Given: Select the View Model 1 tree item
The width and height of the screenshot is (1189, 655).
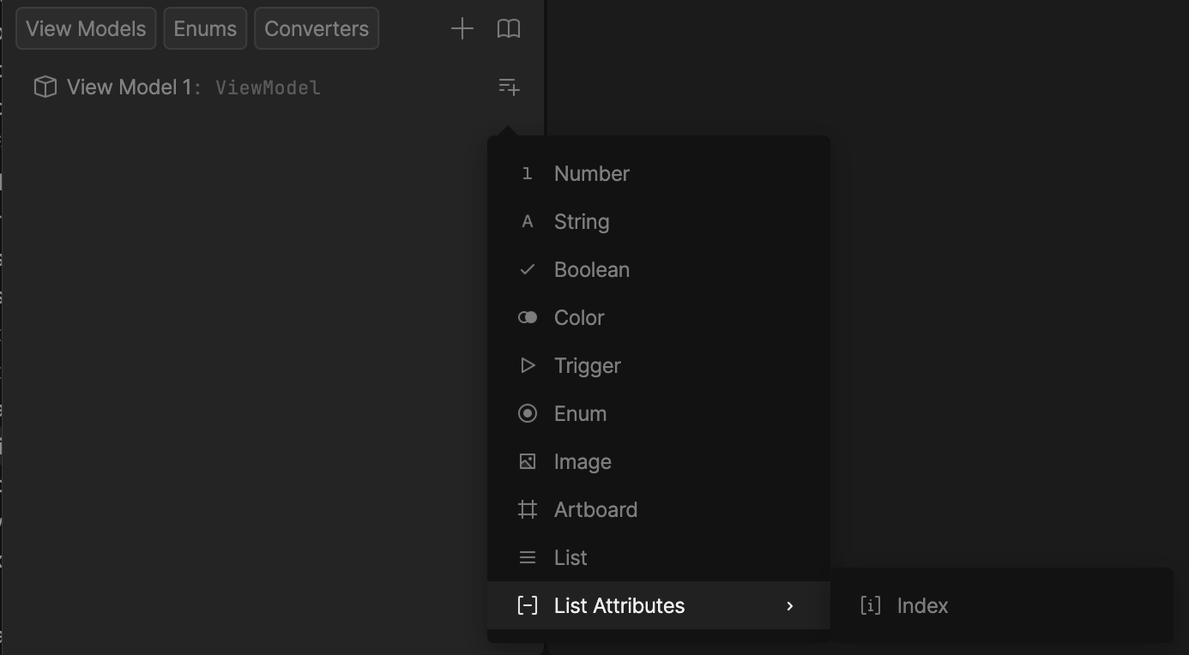Looking at the screenshot, I should point(129,87).
